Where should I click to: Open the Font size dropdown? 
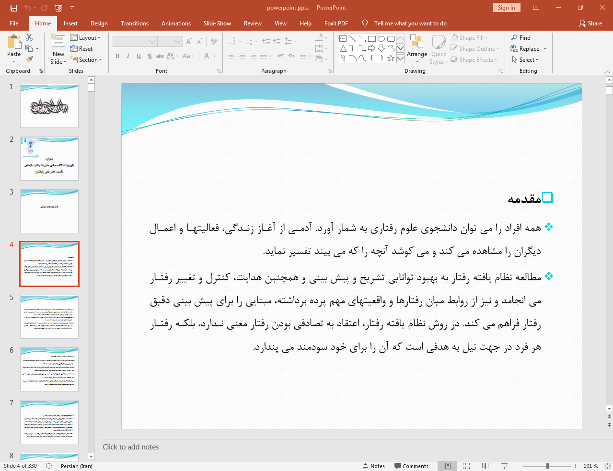coord(178,42)
